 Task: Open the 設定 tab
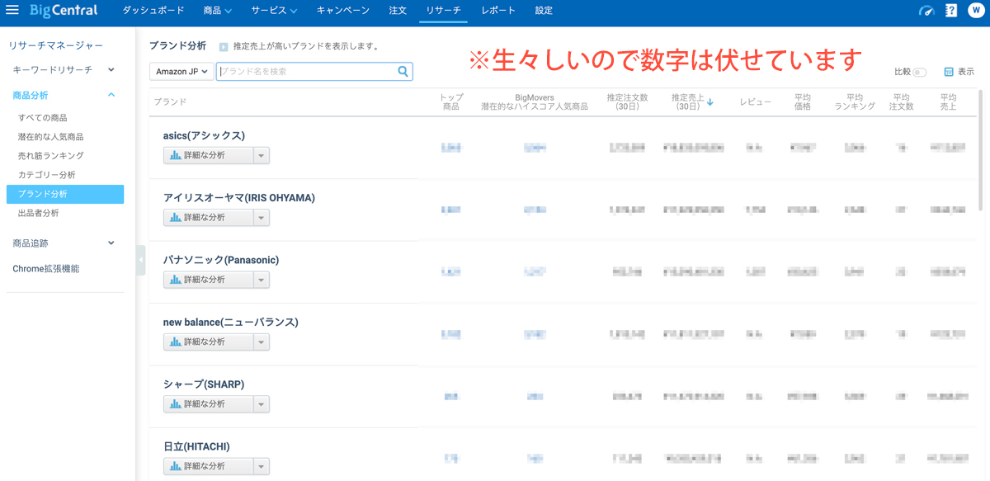544,11
